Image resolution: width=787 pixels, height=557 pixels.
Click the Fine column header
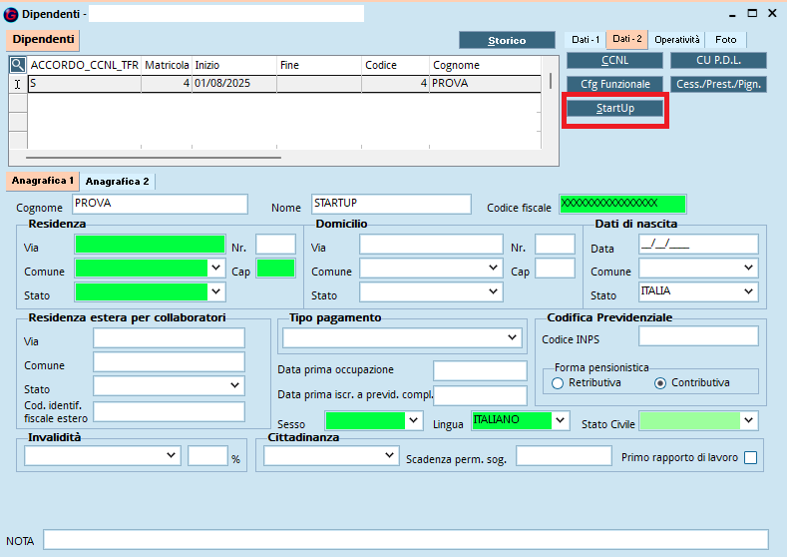click(319, 65)
